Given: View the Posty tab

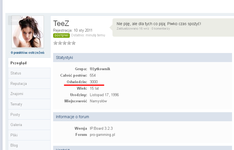Looking at the screenshot, I should (15, 115).
